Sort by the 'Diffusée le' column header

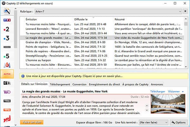click(93, 19)
